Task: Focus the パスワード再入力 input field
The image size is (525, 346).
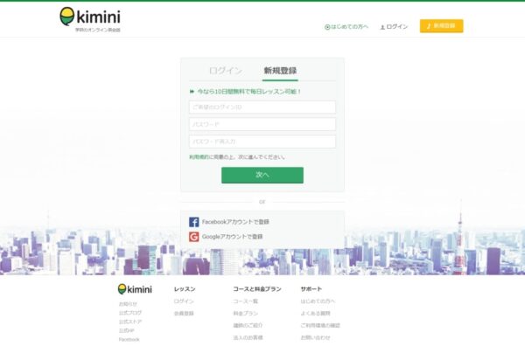Action: click(262, 142)
